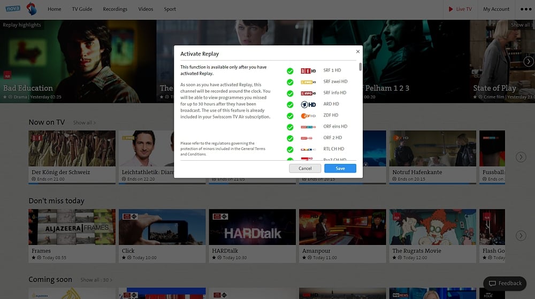Click the SRF info HD channel logo
Screen dimensions: 535x299
[x=308, y=93]
